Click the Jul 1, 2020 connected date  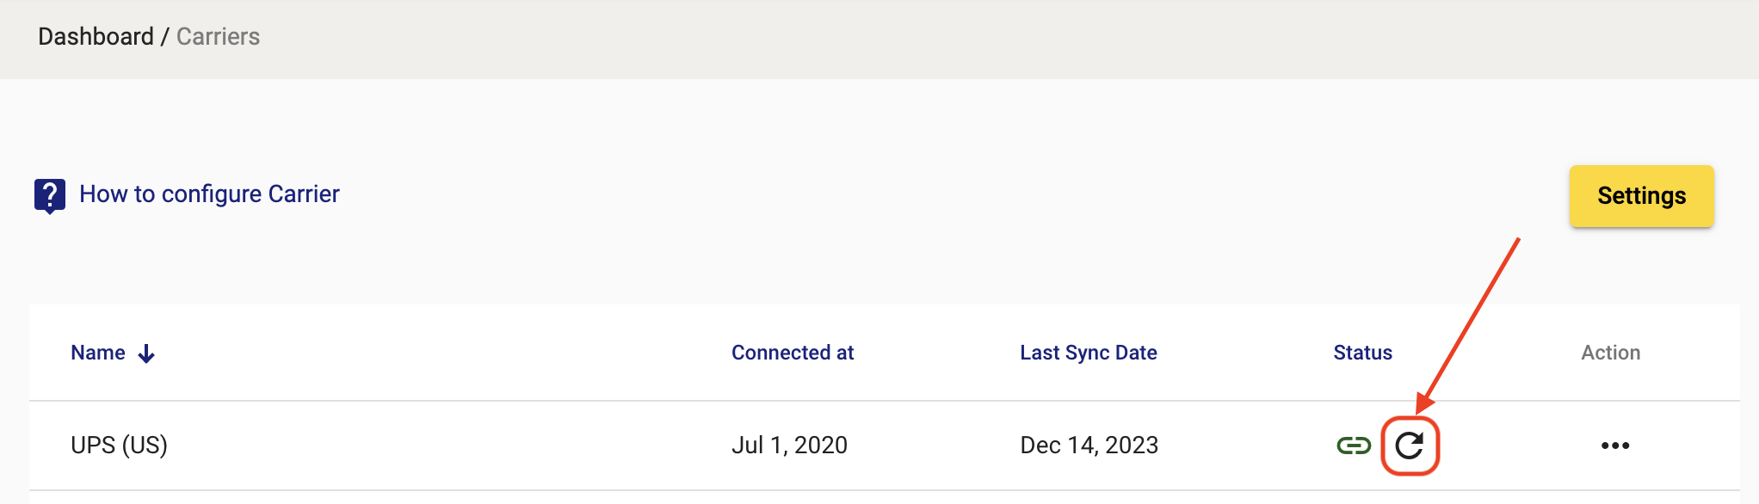(x=789, y=446)
